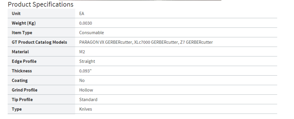Image resolution: width=294 pixels, height=119 pixels.
Task: Select the Coating row label
Action: [20, 80]
